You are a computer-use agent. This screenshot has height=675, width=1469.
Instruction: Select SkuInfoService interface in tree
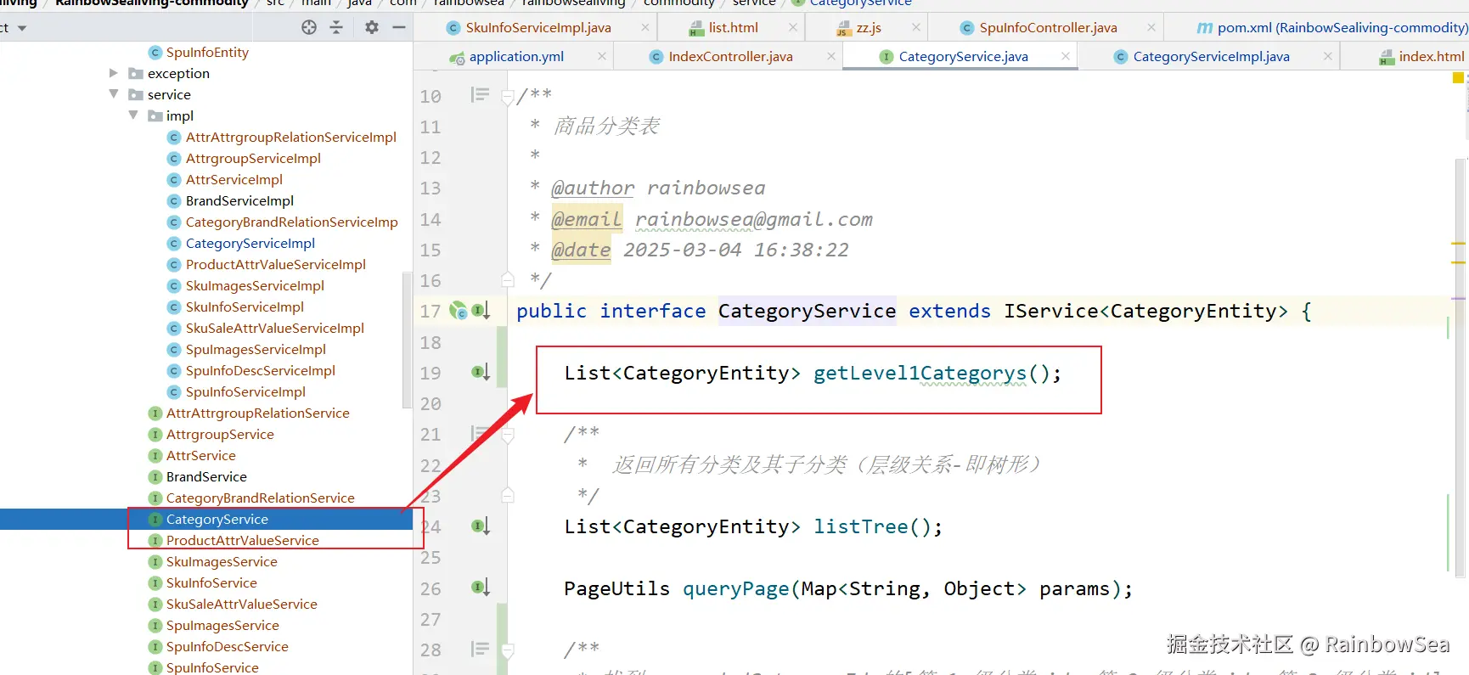(x=211, y=582)
